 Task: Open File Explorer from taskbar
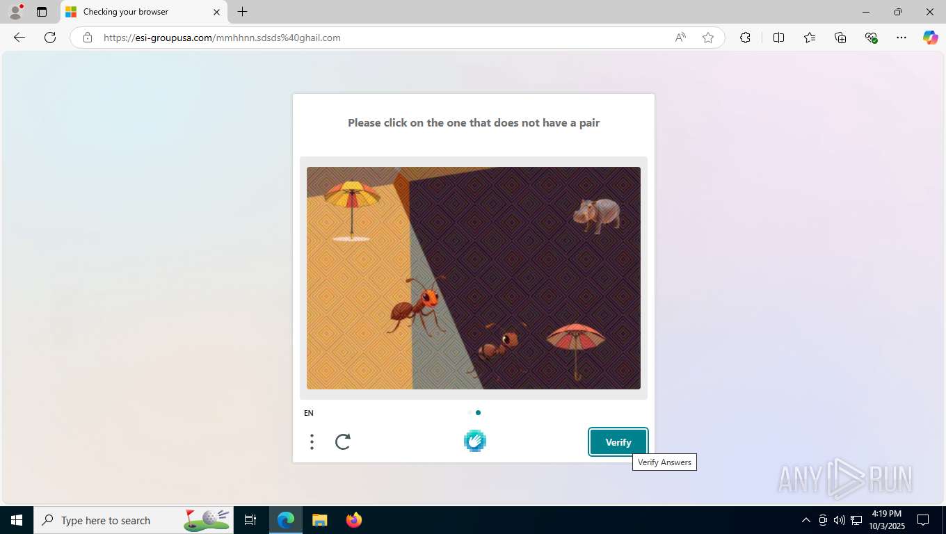pos(319,520)
